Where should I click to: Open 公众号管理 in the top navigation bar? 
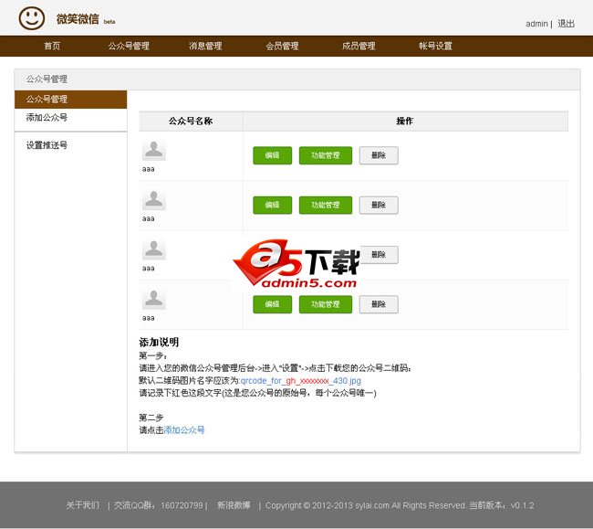click(x=129, y=47)
